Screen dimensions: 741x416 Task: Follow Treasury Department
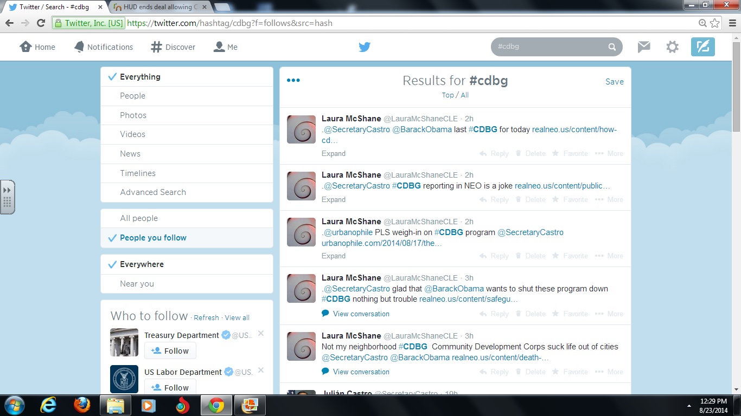[x=170, y=350]
